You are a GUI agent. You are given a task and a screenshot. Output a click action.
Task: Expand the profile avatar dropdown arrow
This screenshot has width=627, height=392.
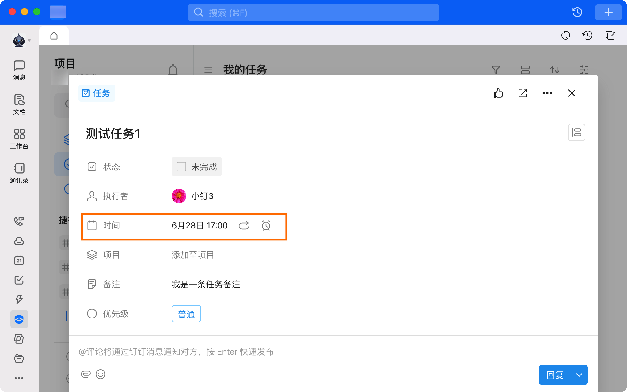29,40
